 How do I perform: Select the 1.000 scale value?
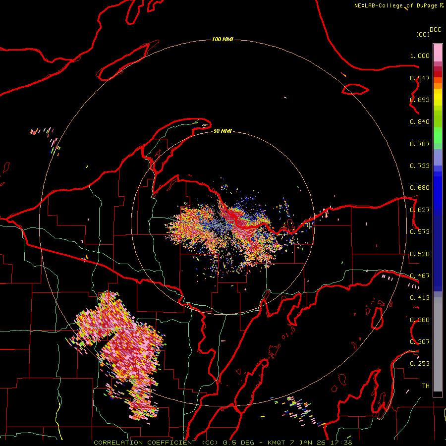tap(420, 56)
